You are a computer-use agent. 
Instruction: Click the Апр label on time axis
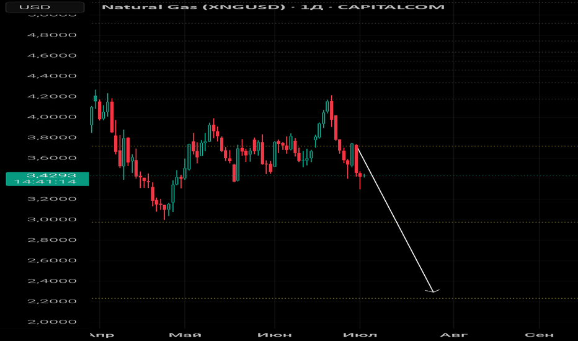102,335
